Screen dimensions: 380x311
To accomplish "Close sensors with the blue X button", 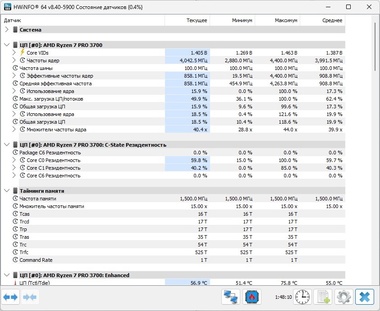I will pyautogui.click(x=365, y=297).
